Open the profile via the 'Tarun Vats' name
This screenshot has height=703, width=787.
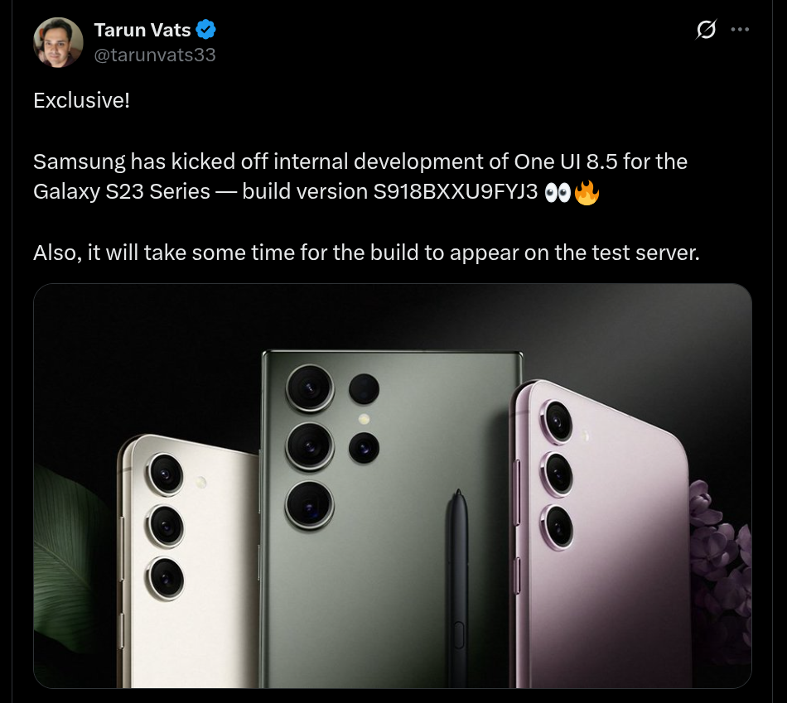pyautogui.click(x=142, y=29)
